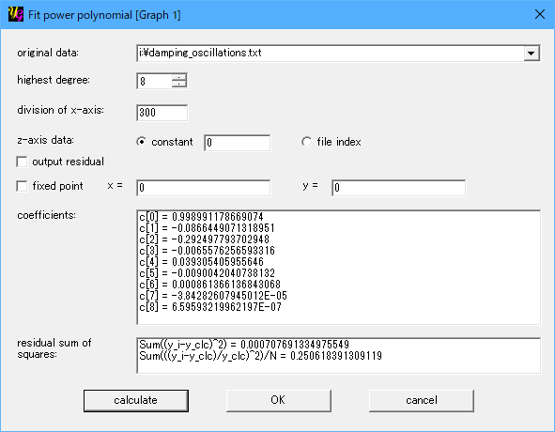Increase highest degree with up spinner arrow

click(179, 77)
